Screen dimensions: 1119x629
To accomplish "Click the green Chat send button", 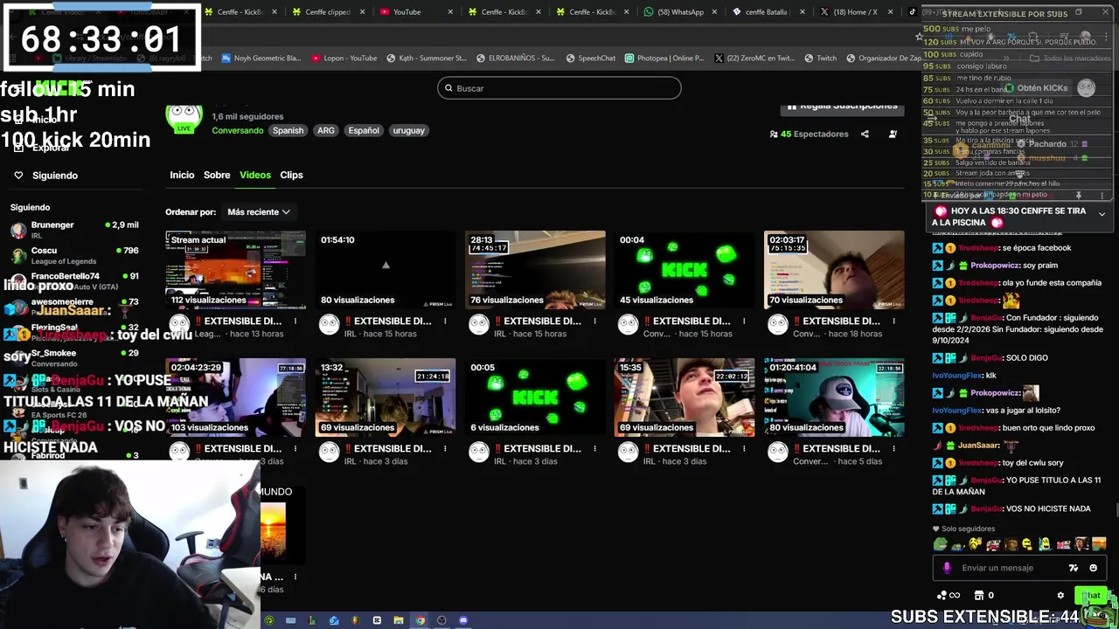I will (x=1092, y=596).
